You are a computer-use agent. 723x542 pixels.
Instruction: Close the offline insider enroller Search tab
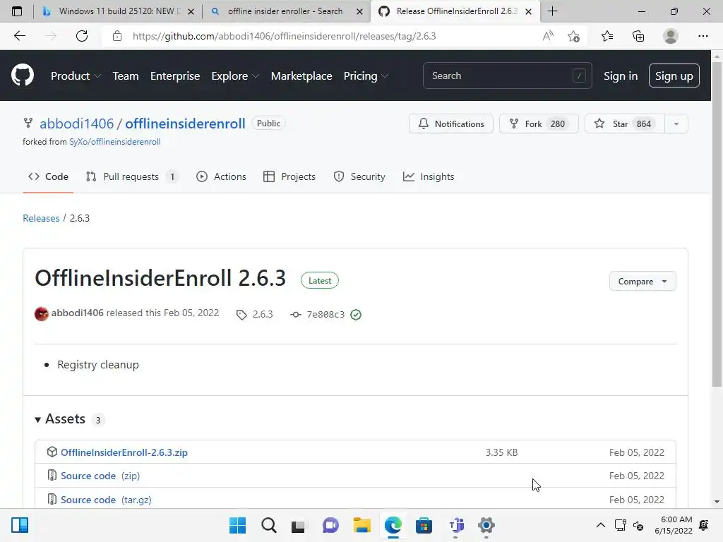[x=359, y=11]
